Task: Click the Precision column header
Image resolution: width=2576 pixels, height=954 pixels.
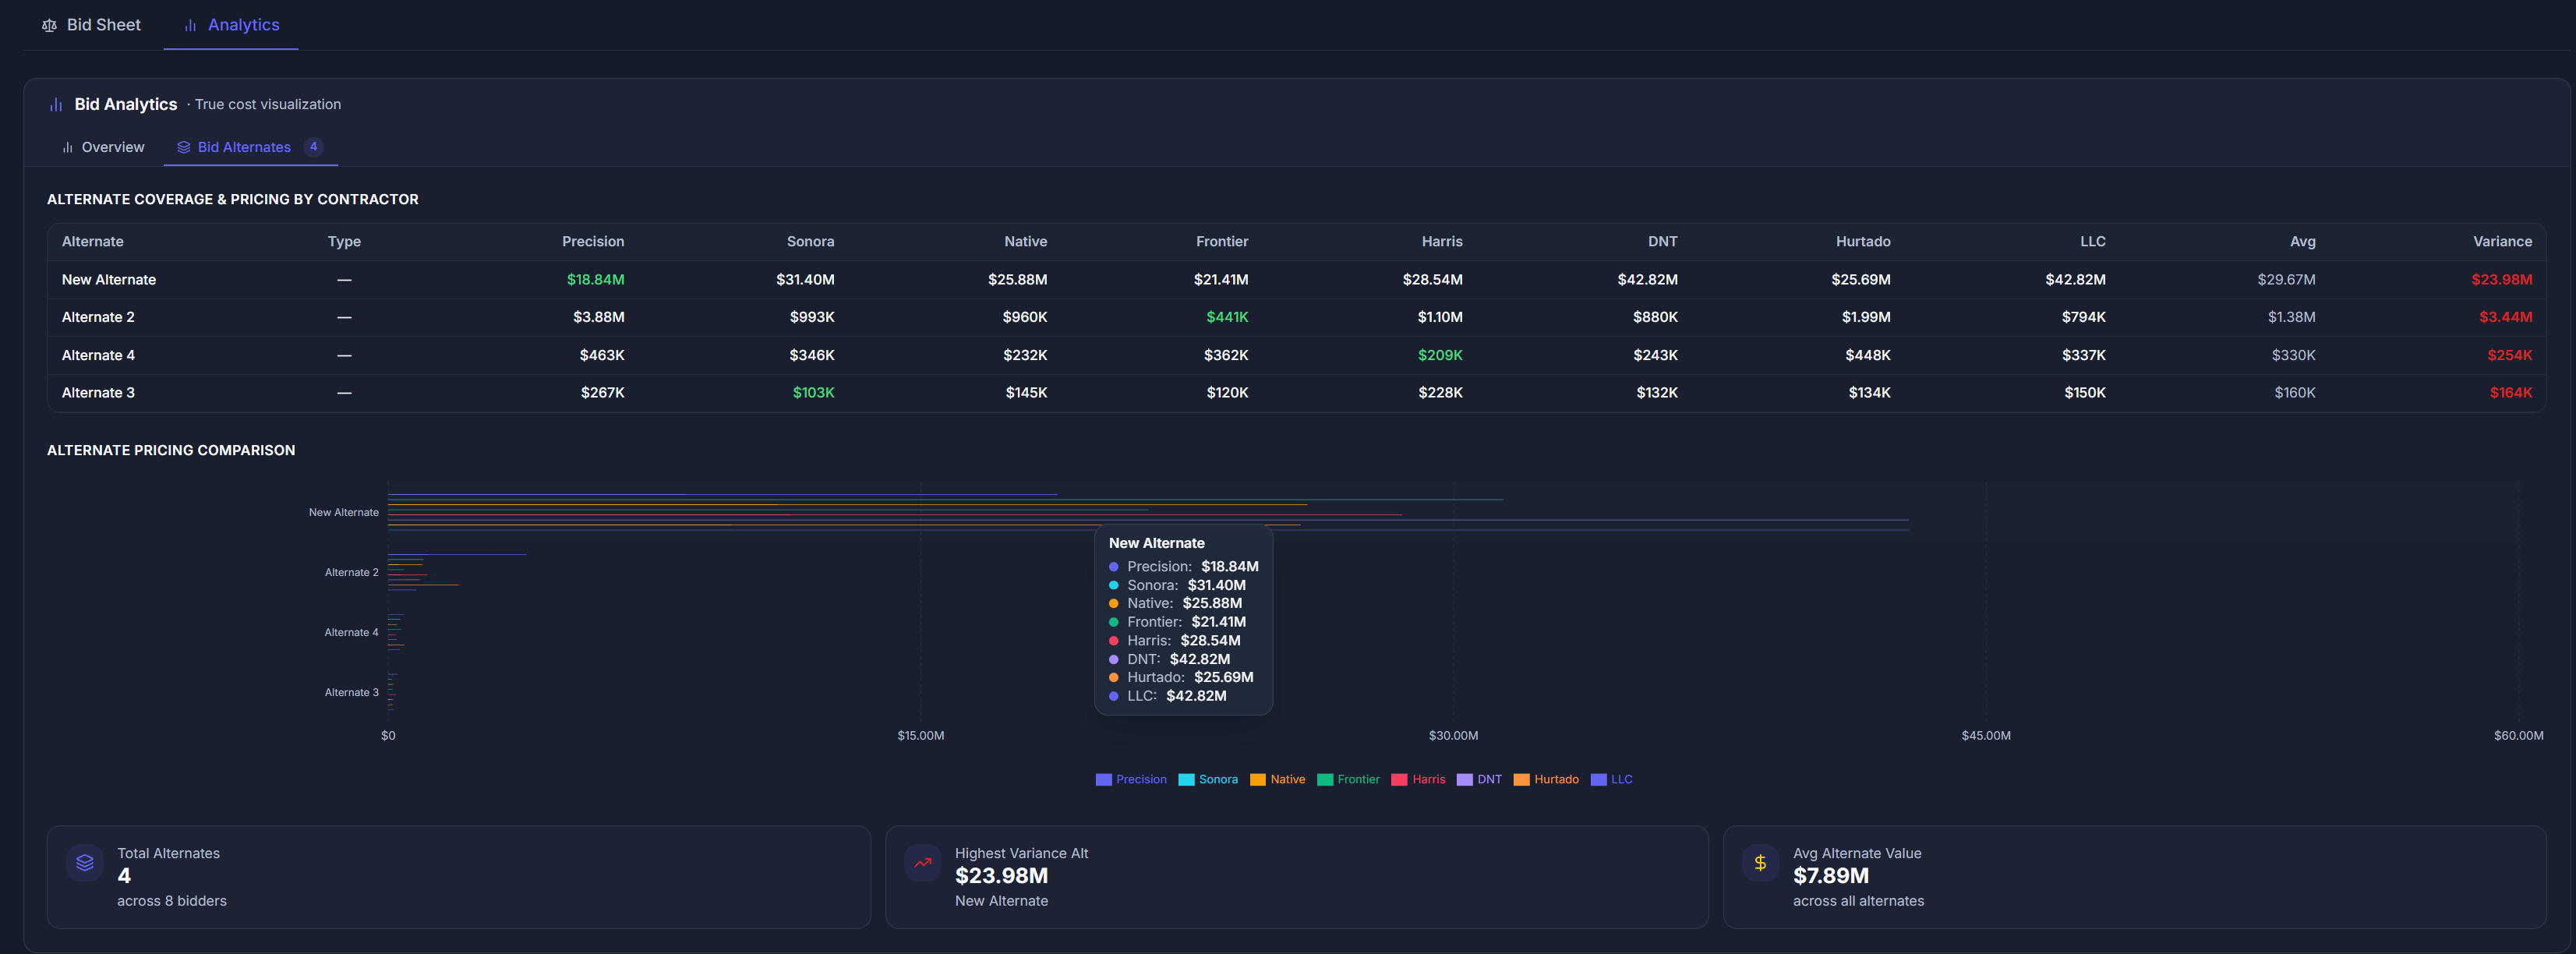Action: click(593, 242)
